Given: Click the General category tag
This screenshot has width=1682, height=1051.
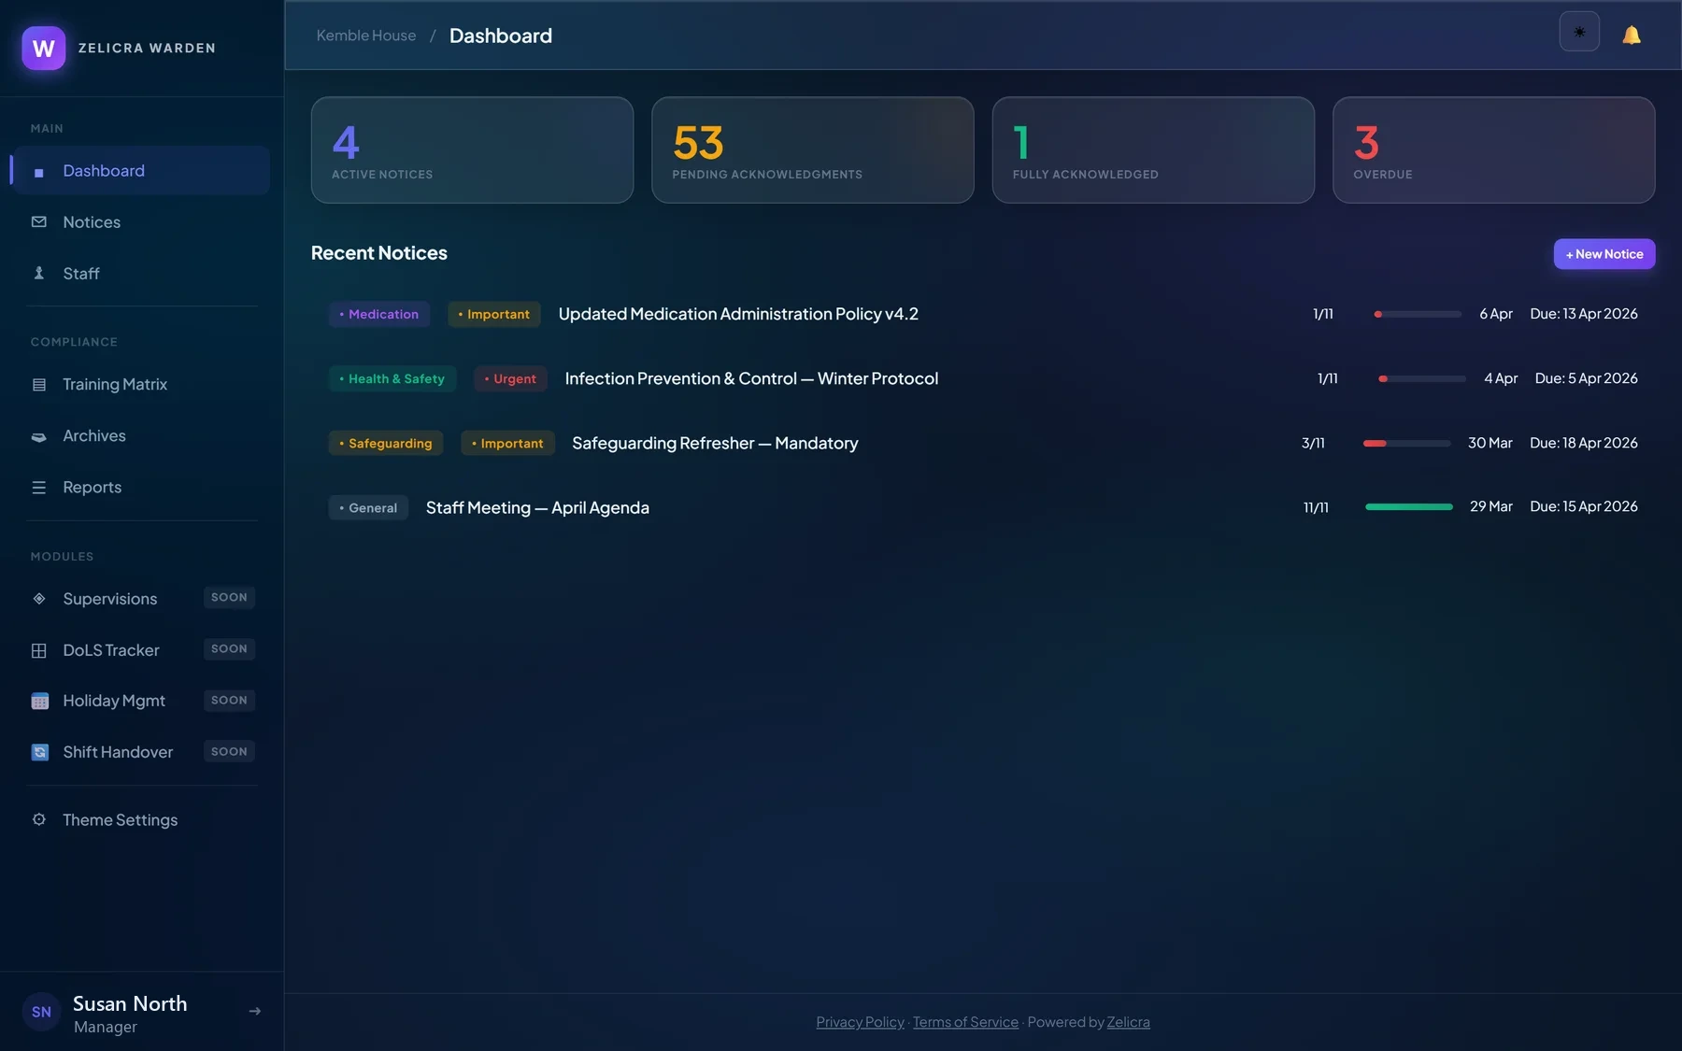Looking at the screenshot, I should point(368,507).
